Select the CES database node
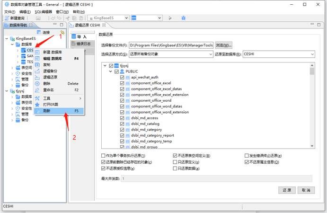Image resolution: width=327 pixels, height=213 pixels. click(x=27, y=50)
